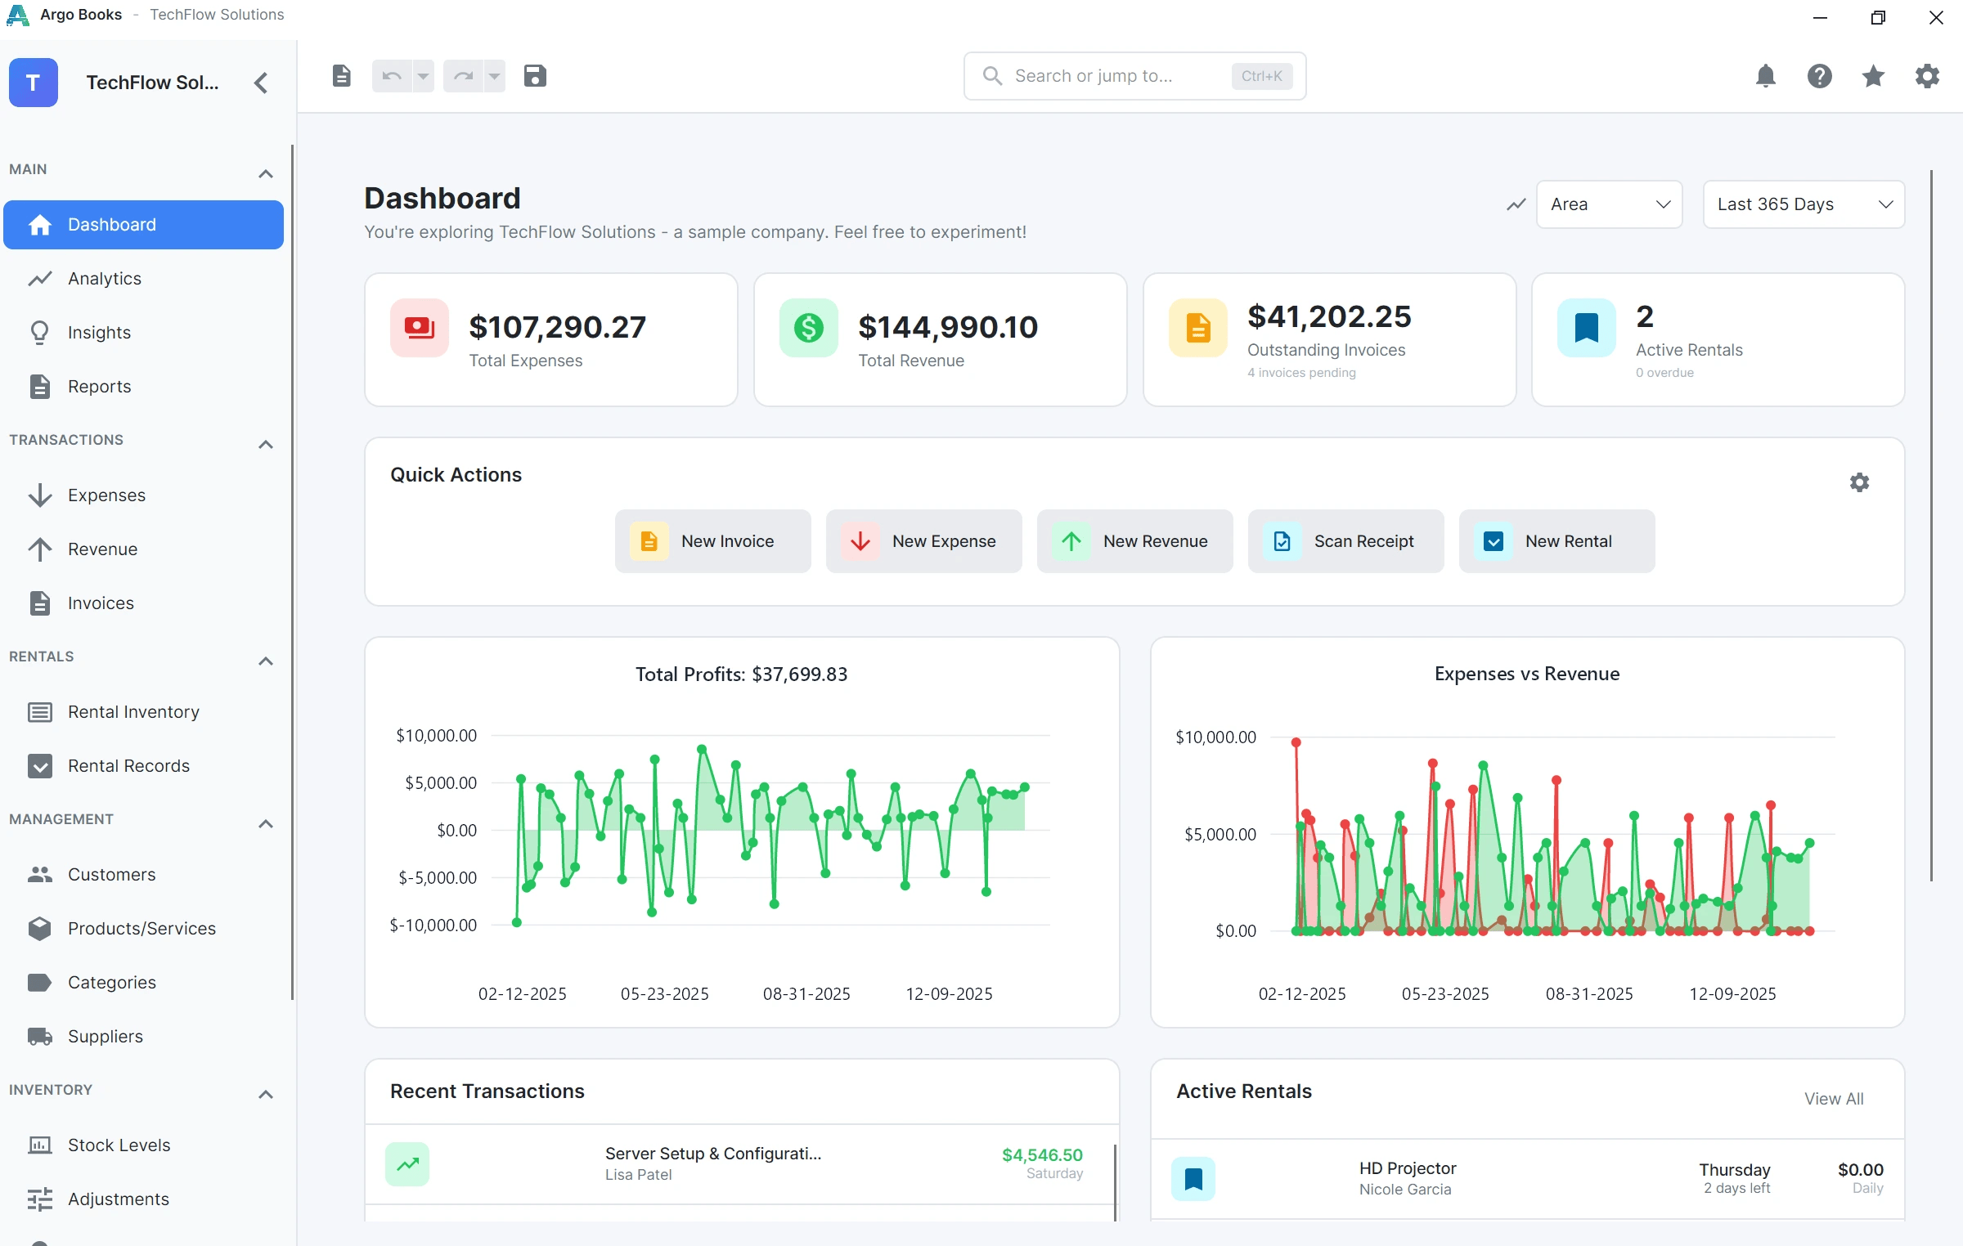Open the redo history dropdown arrow
This screenshot has width=1963, height=1246.
pos(494,76)
